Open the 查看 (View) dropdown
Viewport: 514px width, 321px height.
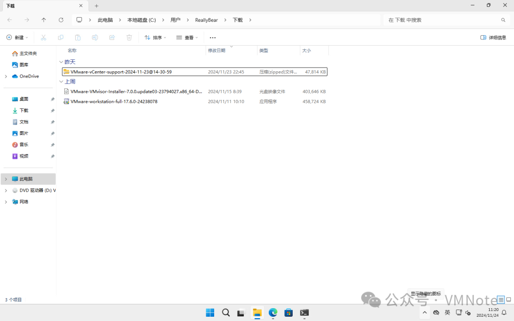187,38
